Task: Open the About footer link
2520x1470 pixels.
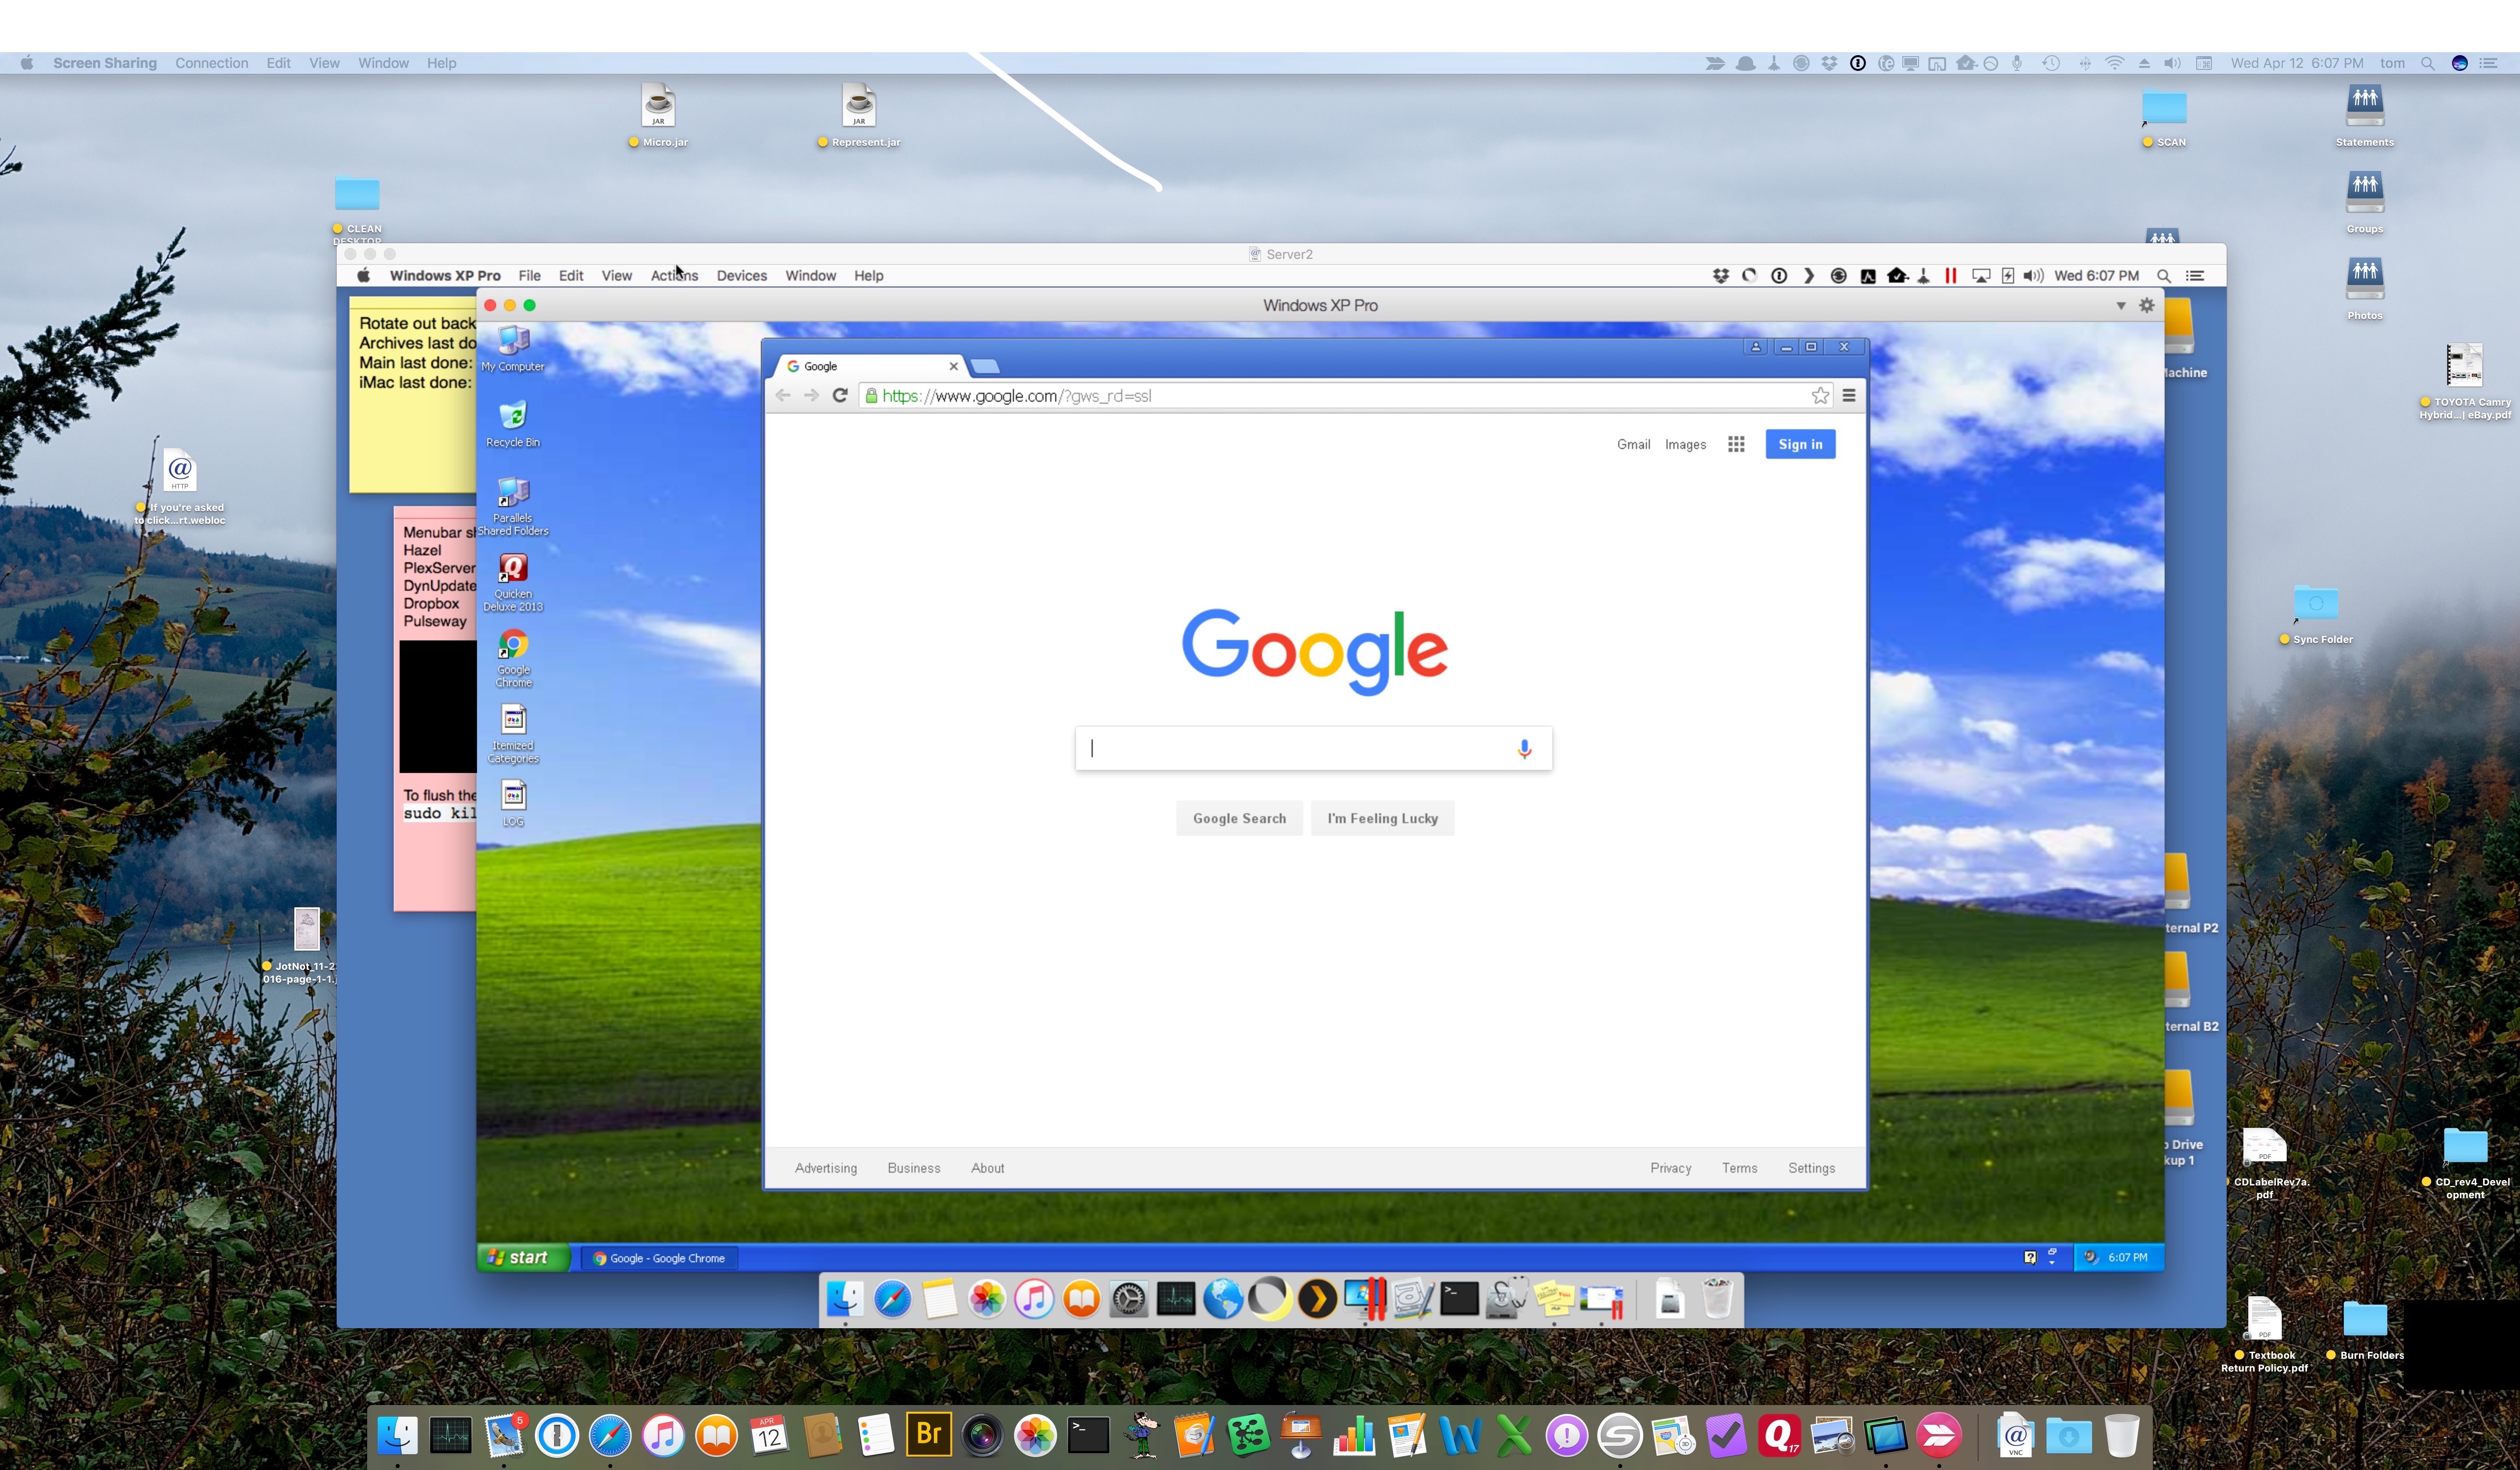Action: (987, 1168)
